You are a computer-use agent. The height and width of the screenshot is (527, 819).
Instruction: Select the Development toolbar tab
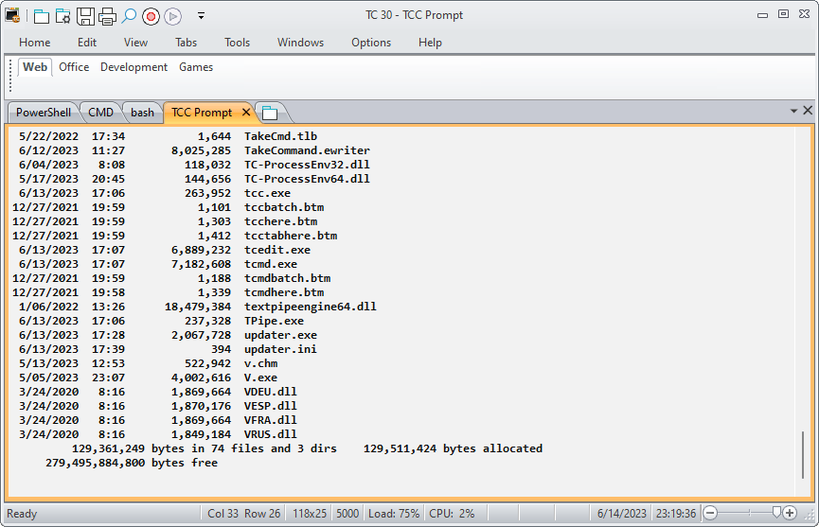pos(134,67)
